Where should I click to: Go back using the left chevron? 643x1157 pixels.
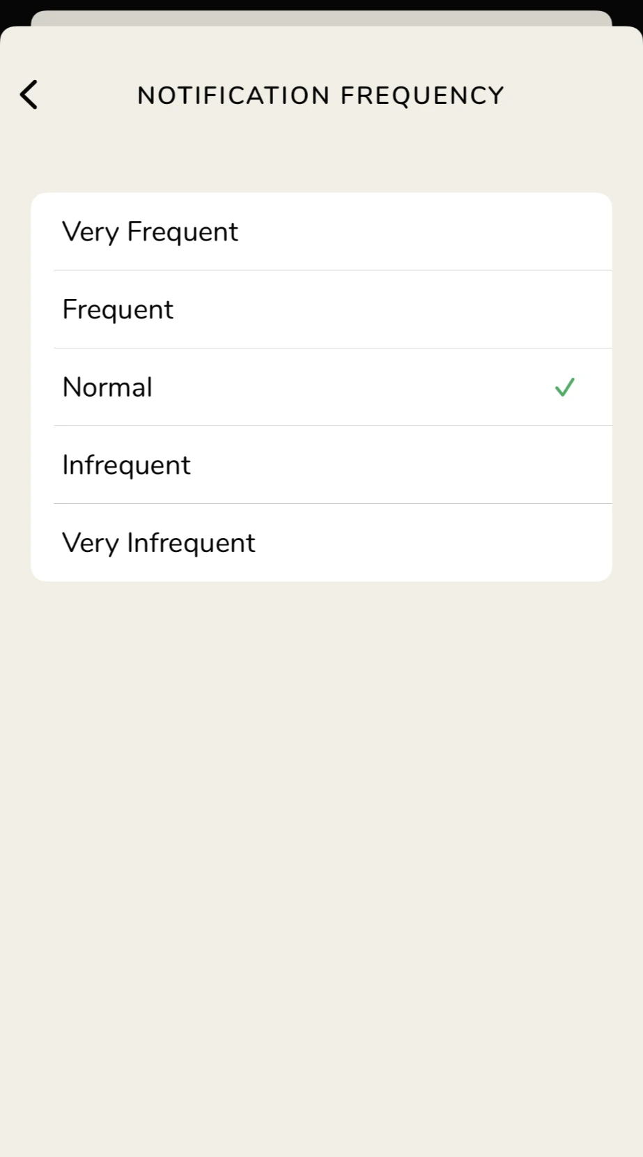coord(29,95)
